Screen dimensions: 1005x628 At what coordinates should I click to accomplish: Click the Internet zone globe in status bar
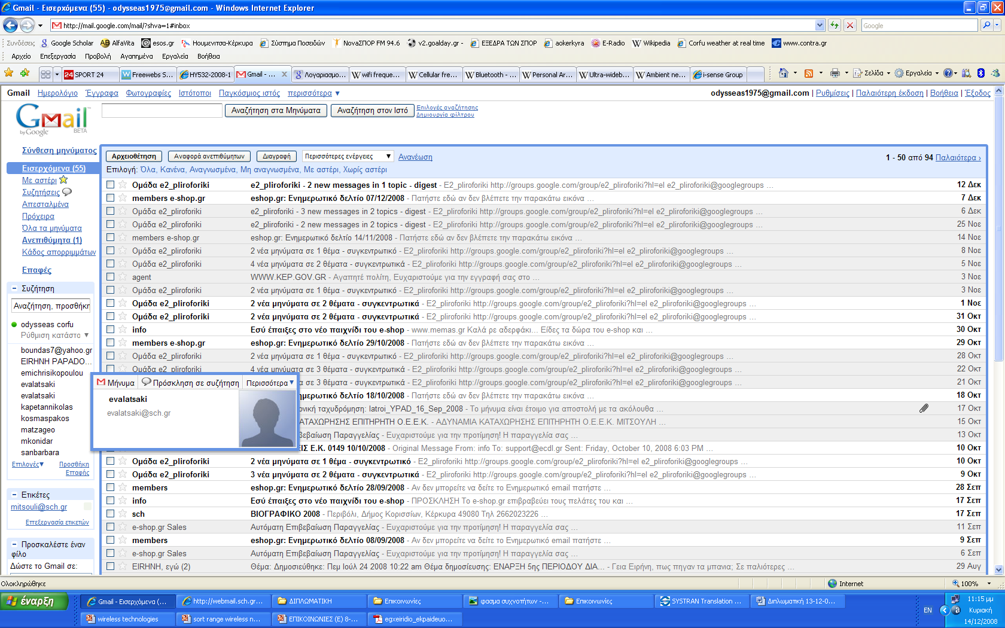coord(832,584)
